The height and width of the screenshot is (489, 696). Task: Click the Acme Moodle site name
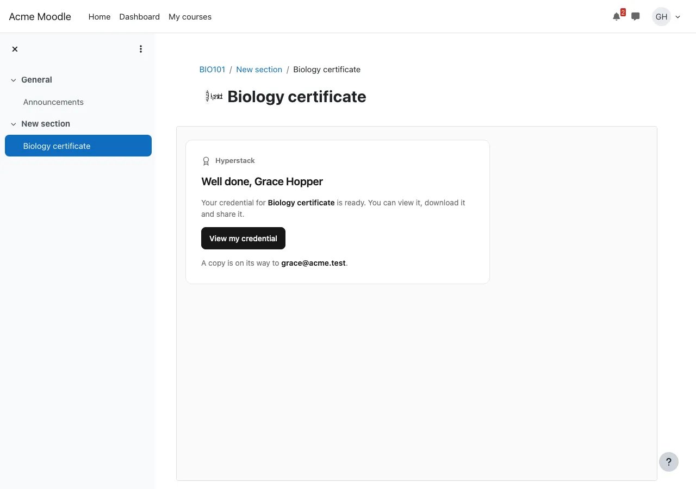(40, 17)
